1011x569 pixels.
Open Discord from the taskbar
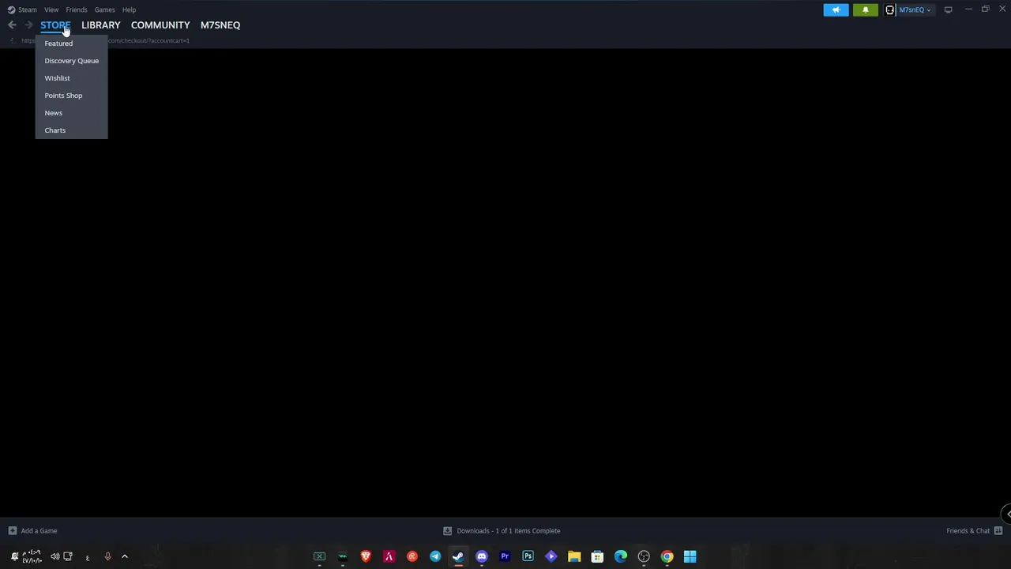pos(482,556)
